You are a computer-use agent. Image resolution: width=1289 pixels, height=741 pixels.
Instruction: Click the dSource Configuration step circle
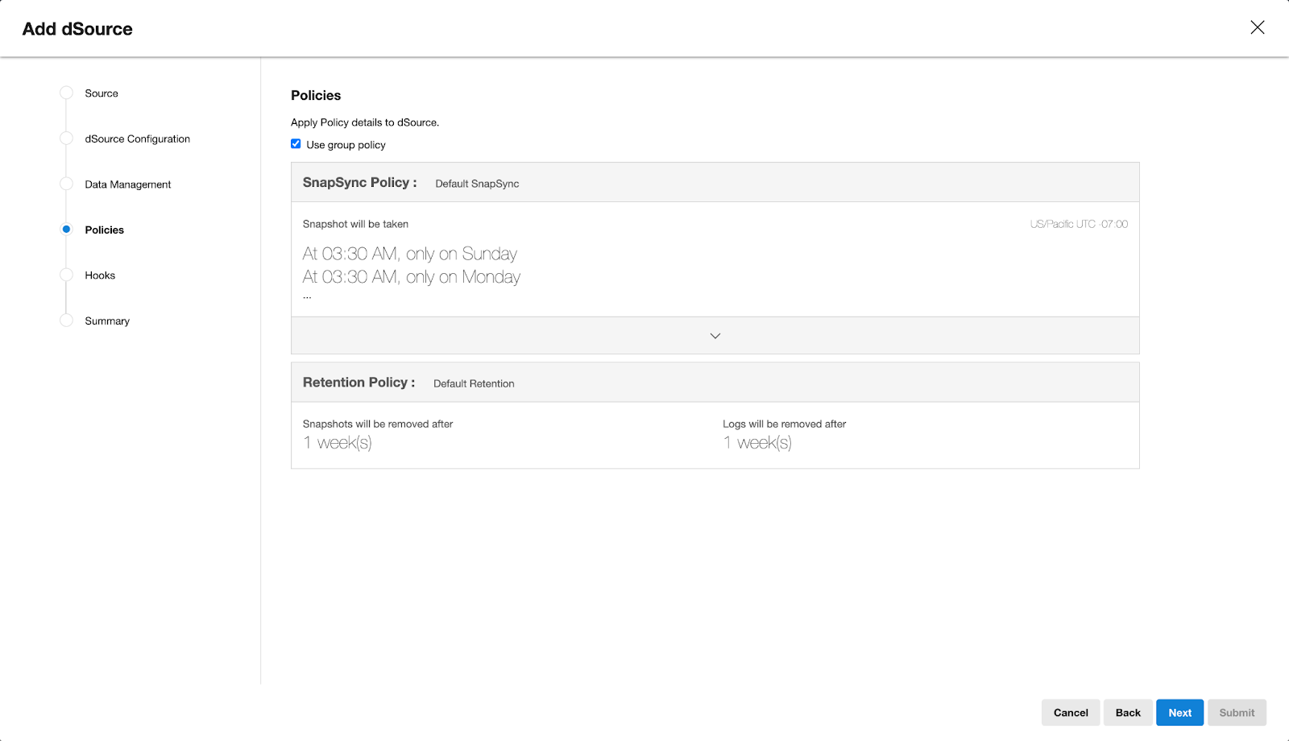[x=67, y=139]
